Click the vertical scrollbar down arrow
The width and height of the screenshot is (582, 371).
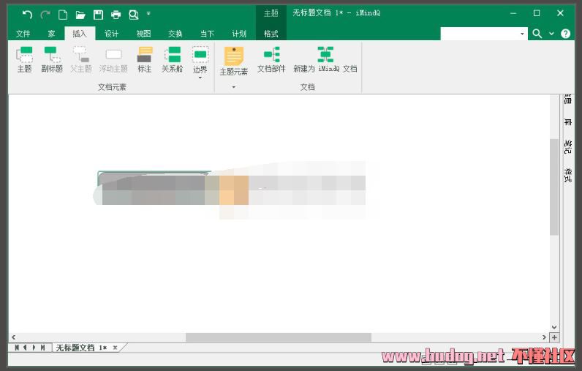pyautogui.click(x=554, y=327)
